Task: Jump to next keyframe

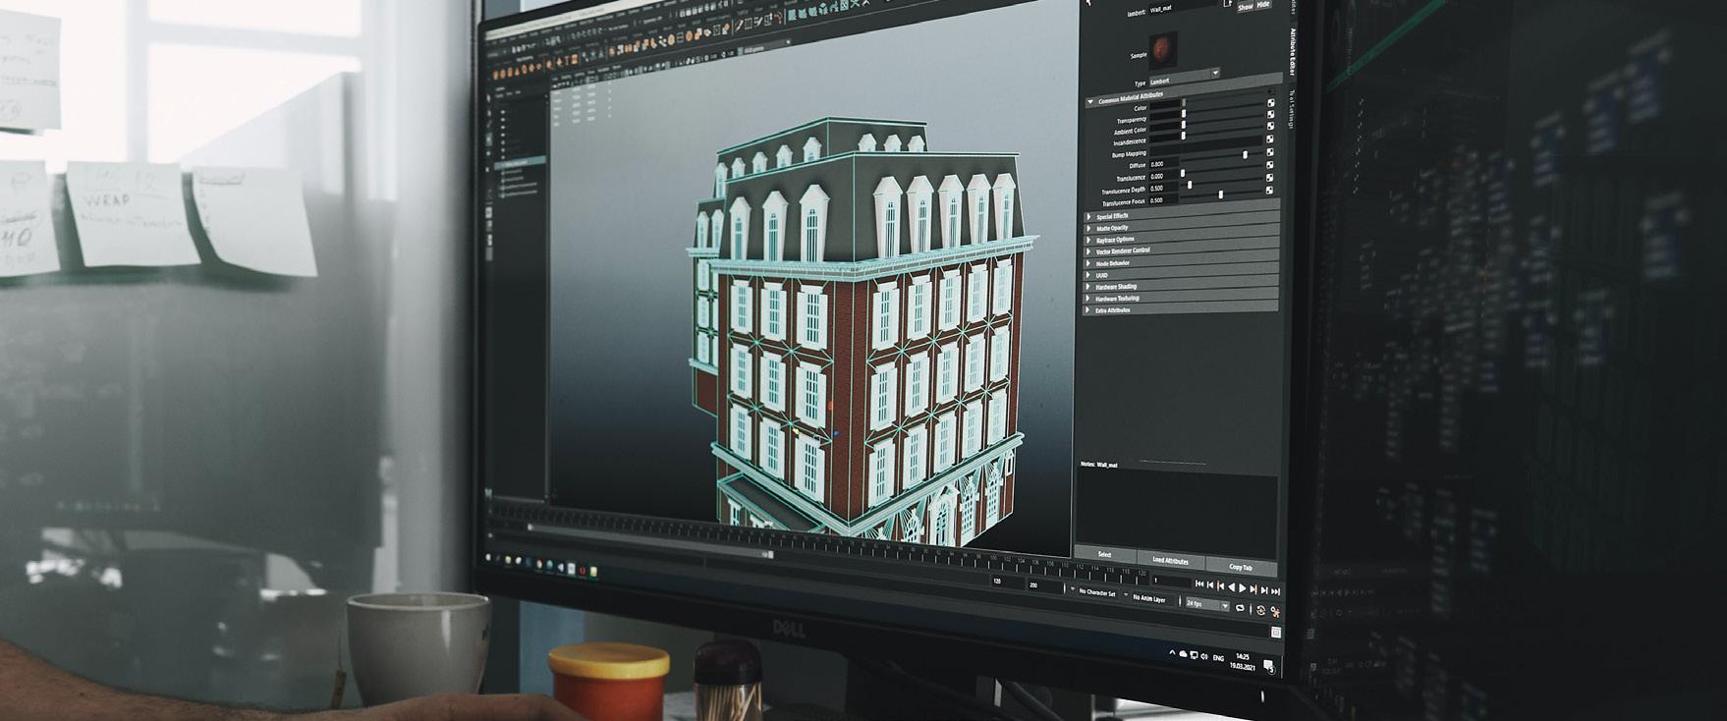Action: pyautogui.click(x=1253, y=589)
